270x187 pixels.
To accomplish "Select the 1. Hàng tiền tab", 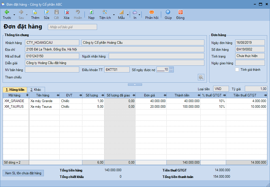I will [x=15, y=90].
